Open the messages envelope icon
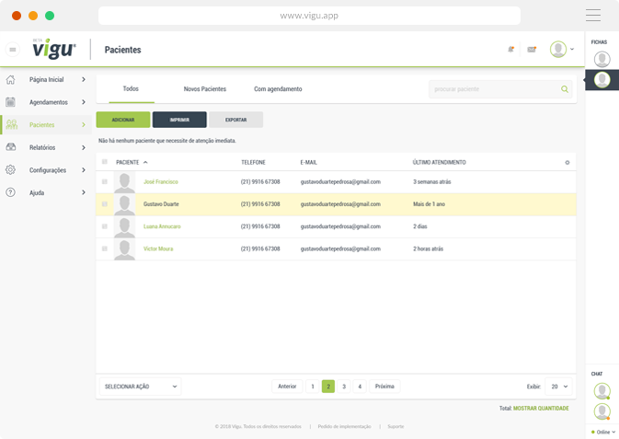This screenshot has height=439, width=619. point(532,50)
